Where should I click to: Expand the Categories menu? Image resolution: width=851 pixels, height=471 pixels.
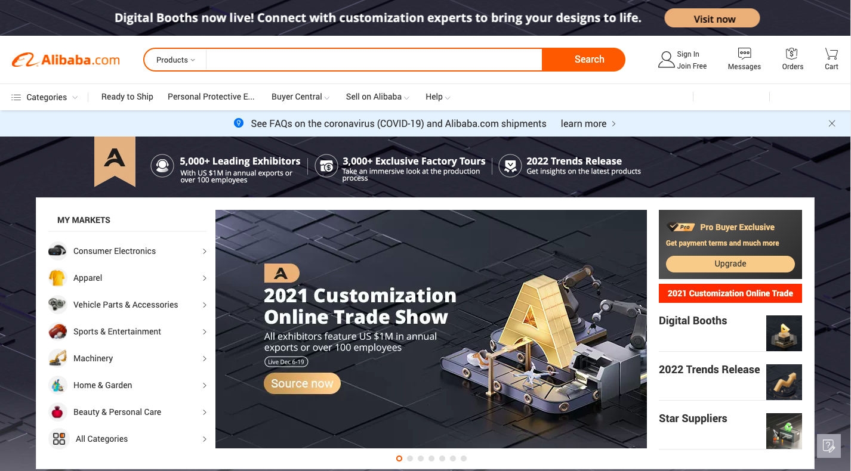45,97
